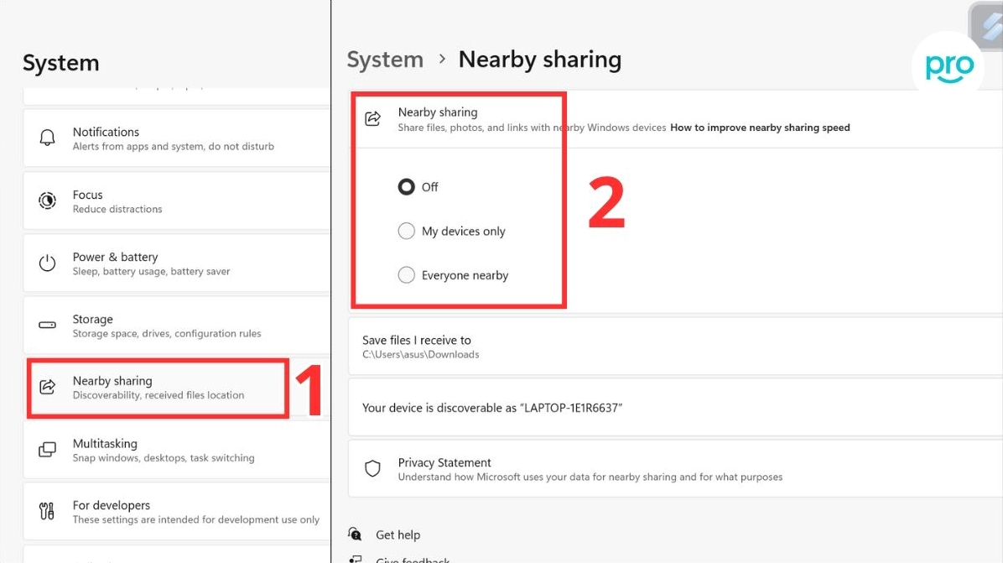Open Storage via its drive icon
The width and height of the screenshot is (1003, 563).
coord(45,325)
